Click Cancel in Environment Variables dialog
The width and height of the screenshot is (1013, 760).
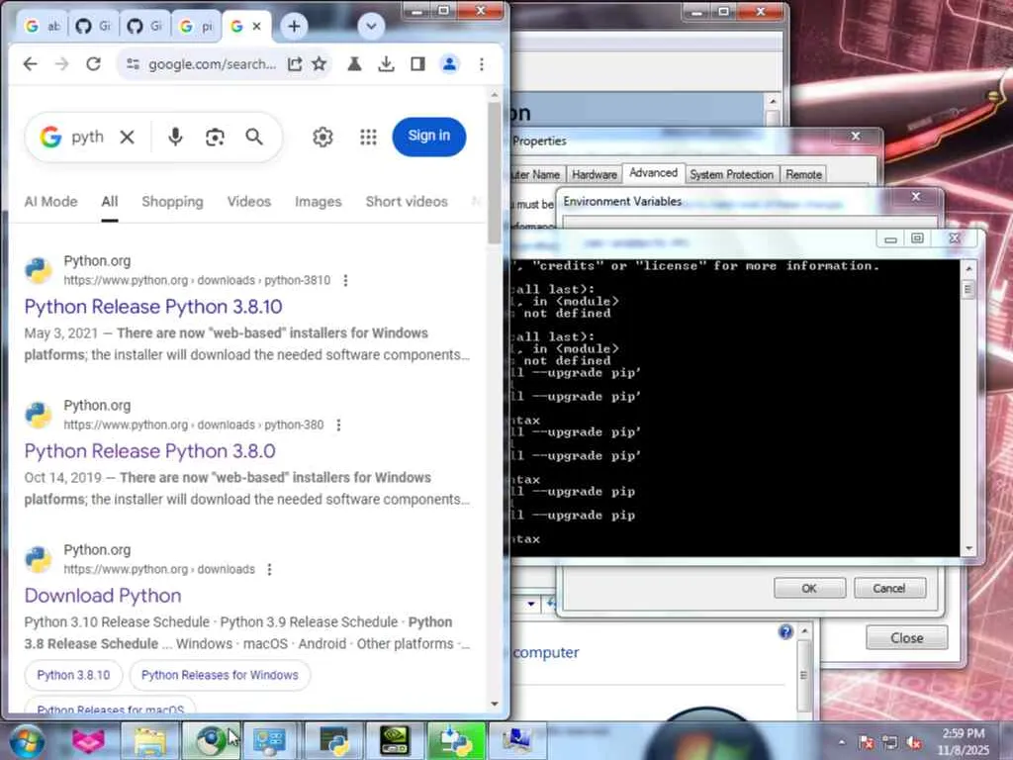(889, 588)
